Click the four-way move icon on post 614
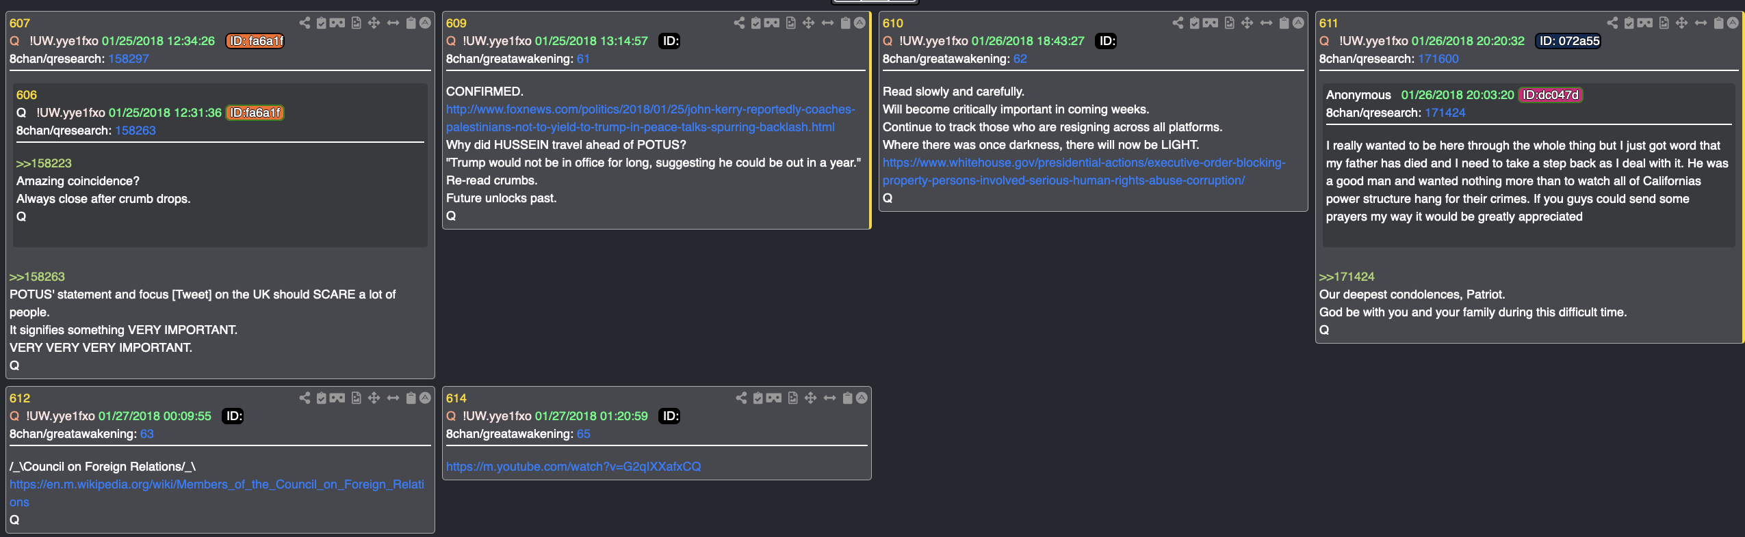Viewport: 1745px width, 537px height. [810, 398]
